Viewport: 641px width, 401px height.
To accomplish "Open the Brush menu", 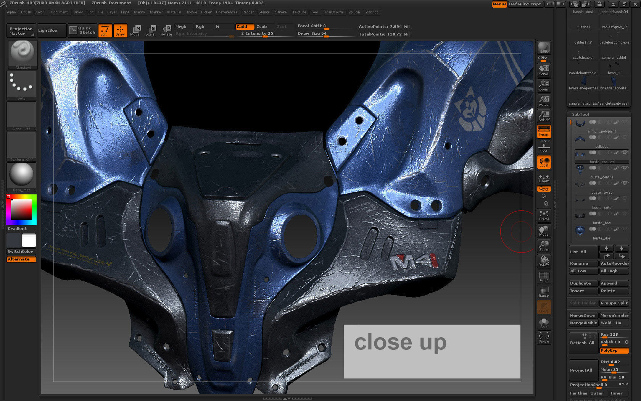I will pos(26,12).
